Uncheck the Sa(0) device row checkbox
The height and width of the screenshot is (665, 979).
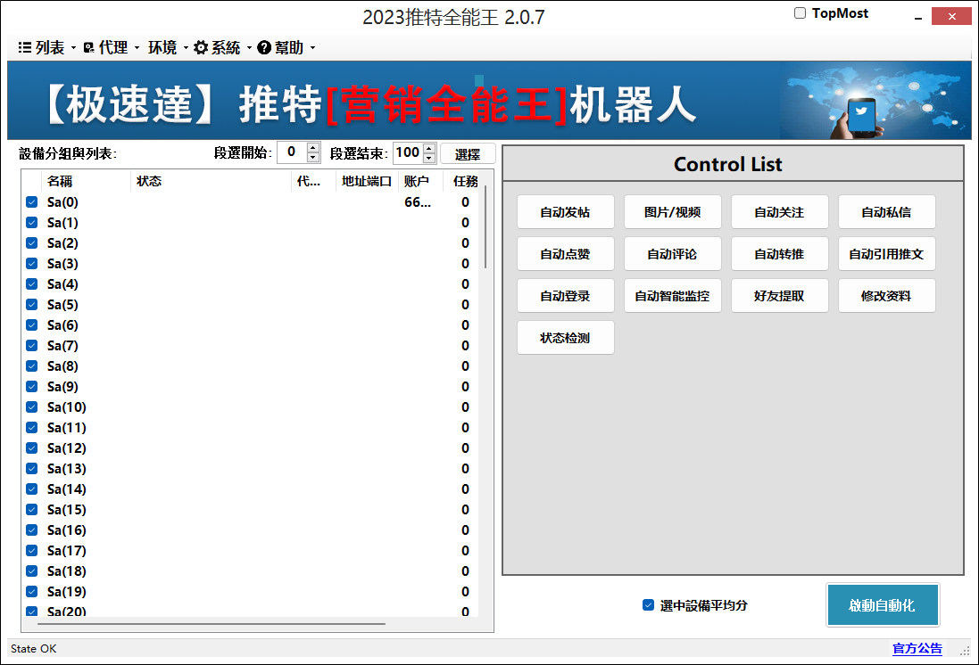(32, 202)
